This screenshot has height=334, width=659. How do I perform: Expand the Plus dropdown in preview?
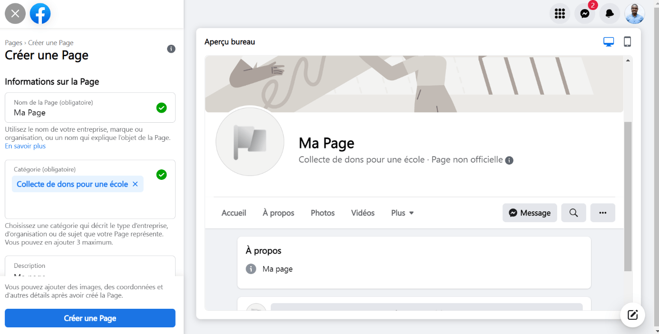click(x=402, y=213)
